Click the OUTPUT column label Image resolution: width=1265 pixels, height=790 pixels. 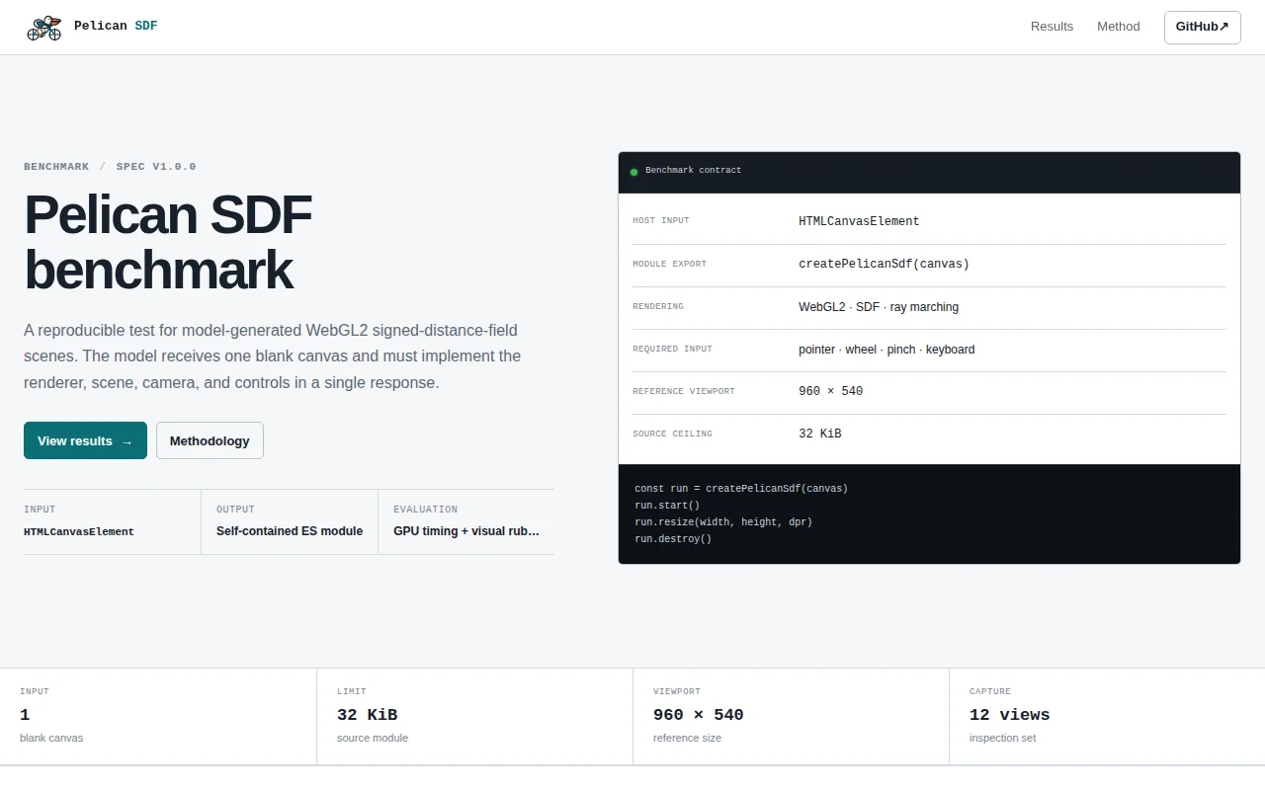point(235,510)
